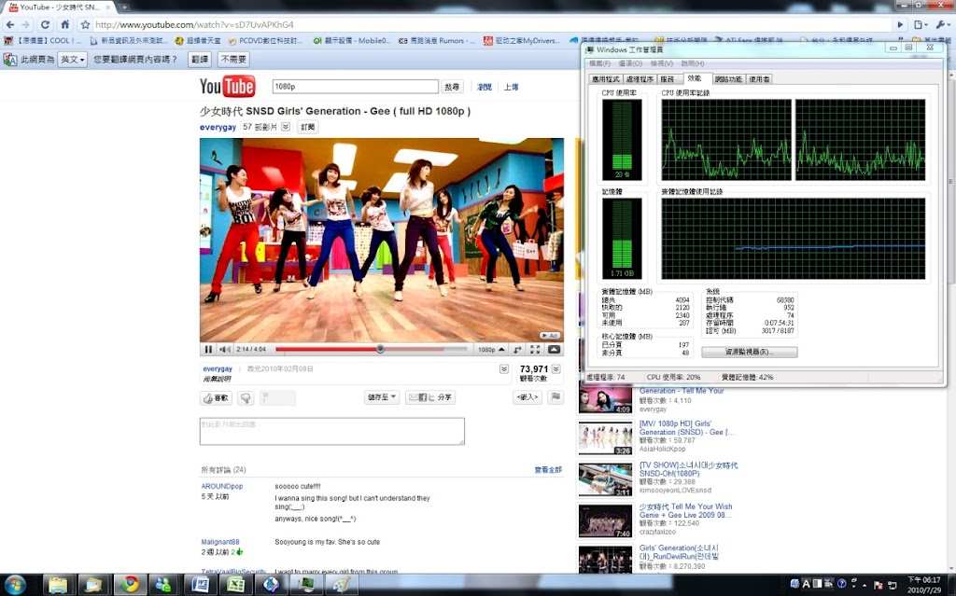Click the comment text box under the video
Screen dimensions: 956x596
click(x=331, y=432)
